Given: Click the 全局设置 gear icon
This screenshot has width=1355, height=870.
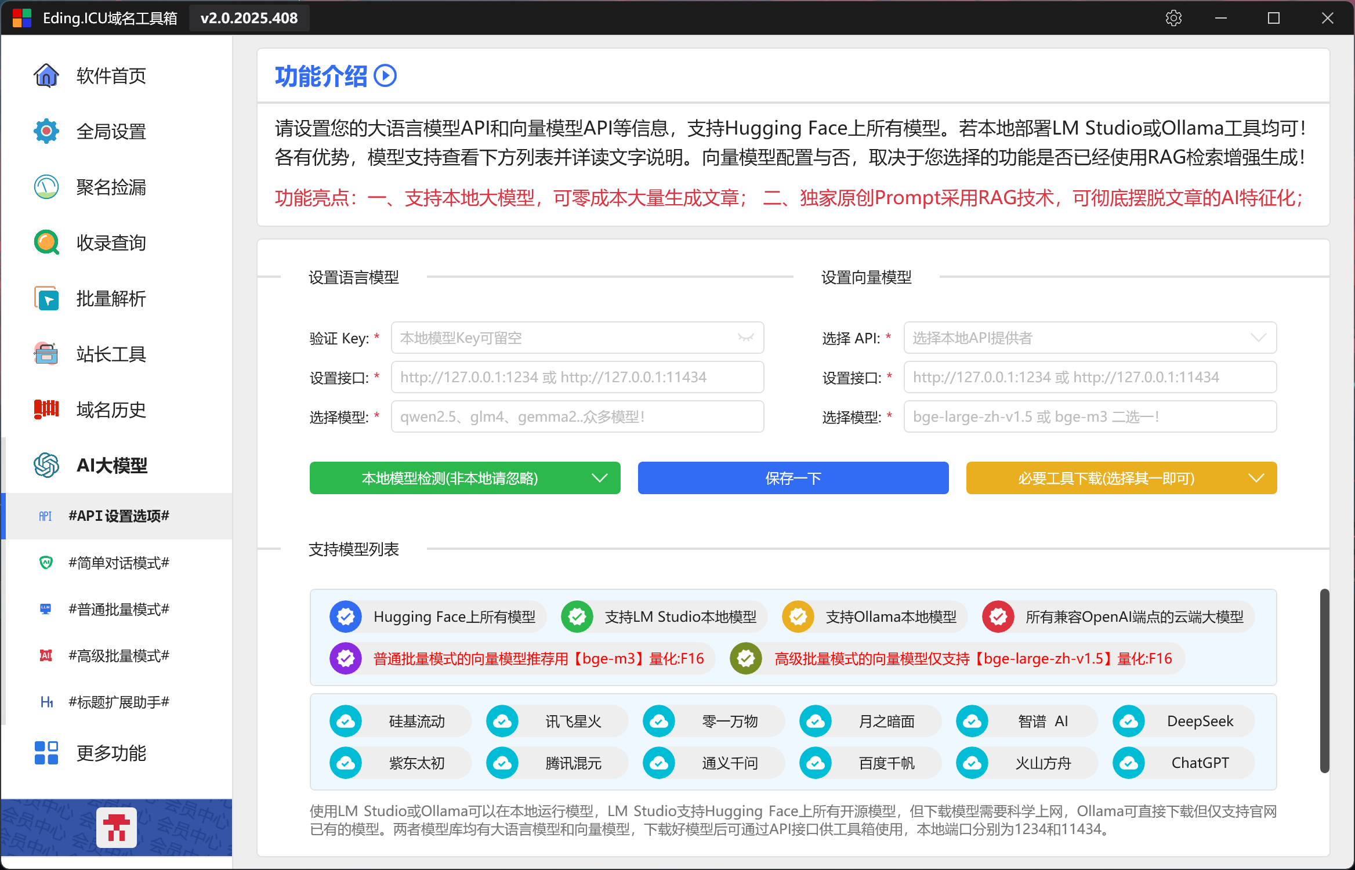Looking at the screenshot, I should pyautogui.click(x=46, y=131).
